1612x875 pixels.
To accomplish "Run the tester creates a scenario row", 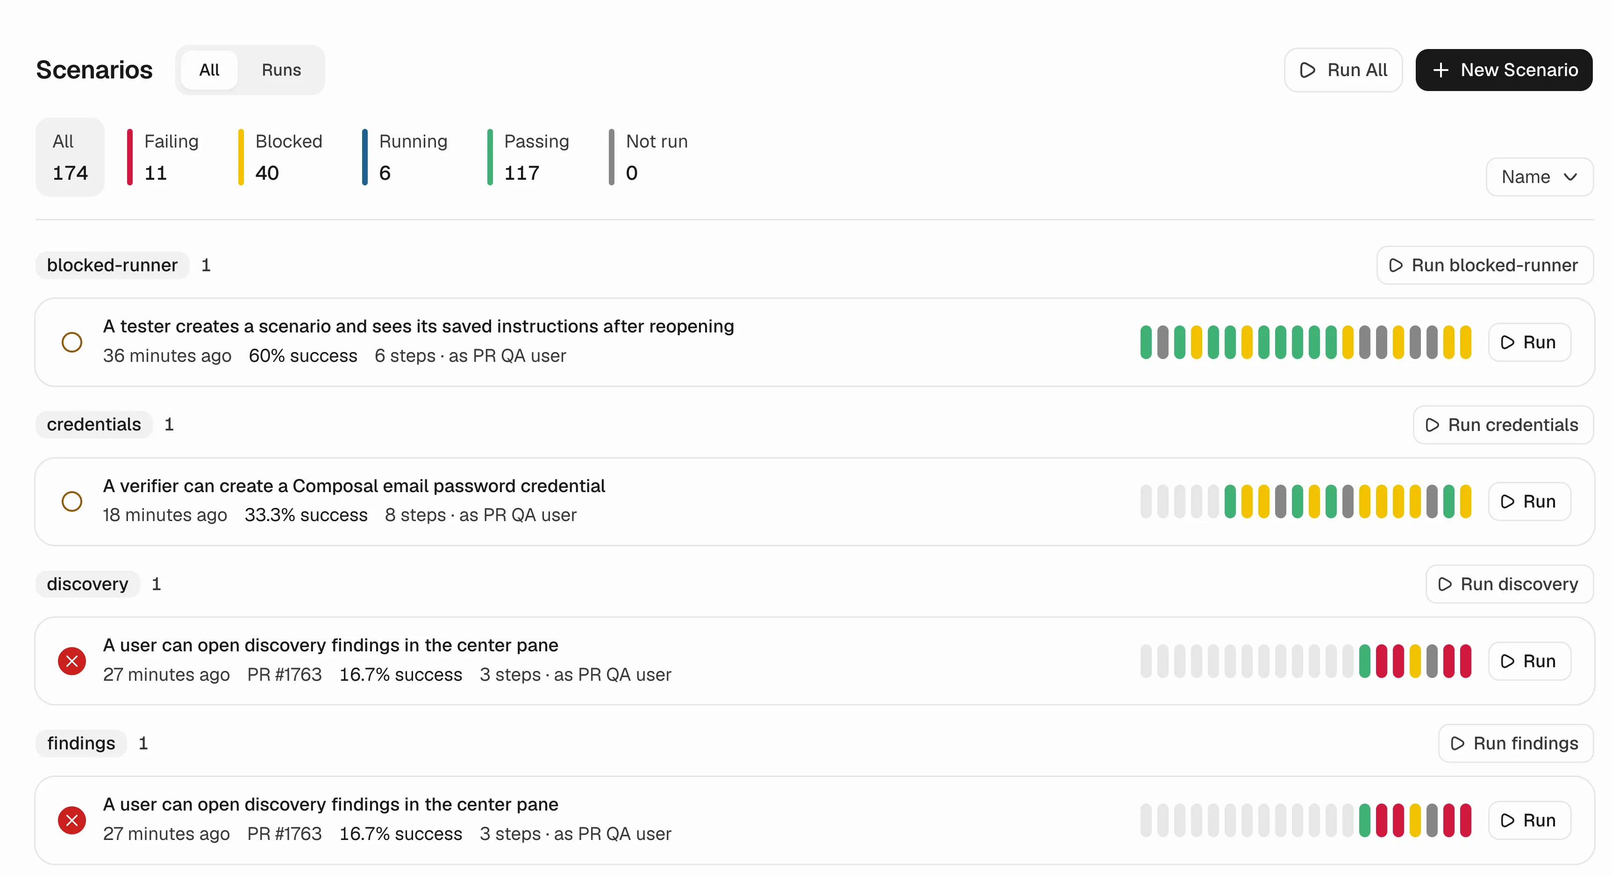I will coord(1529,342).
